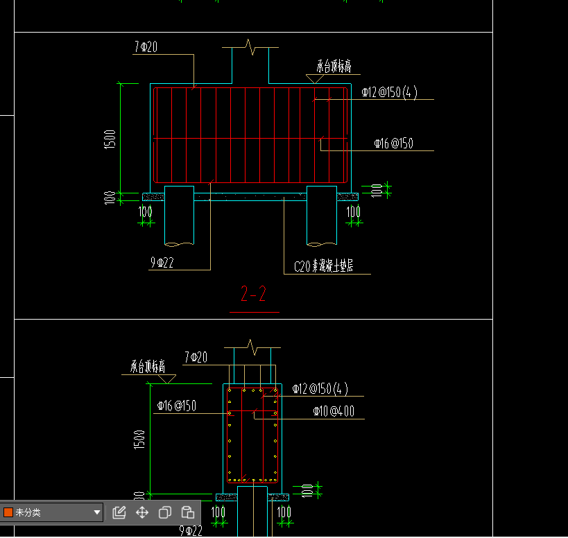Select the Φ16@150 label in the lower section
This screenshot has height=538, width=568.
coord(176,406)
